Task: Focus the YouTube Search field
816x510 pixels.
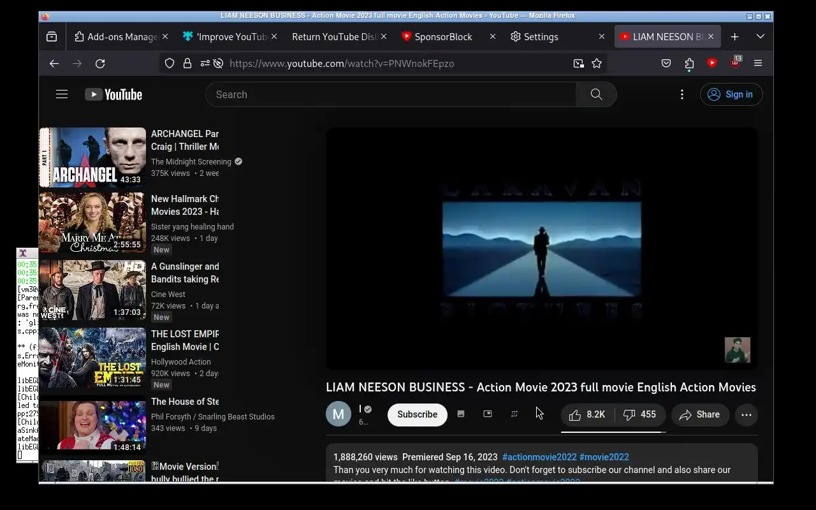Action: 391,94
